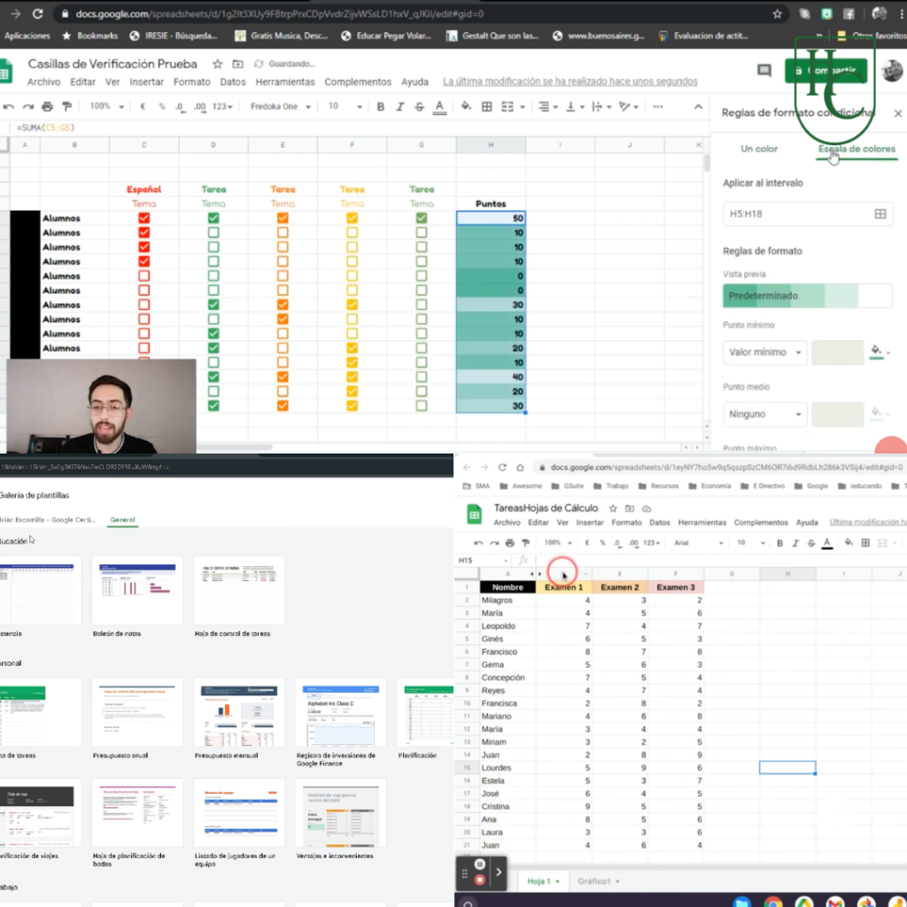This screenshot has width=907, height=907.
Task: Uncheck the green checkbox next to 50 points
Action: pos(421,218)
